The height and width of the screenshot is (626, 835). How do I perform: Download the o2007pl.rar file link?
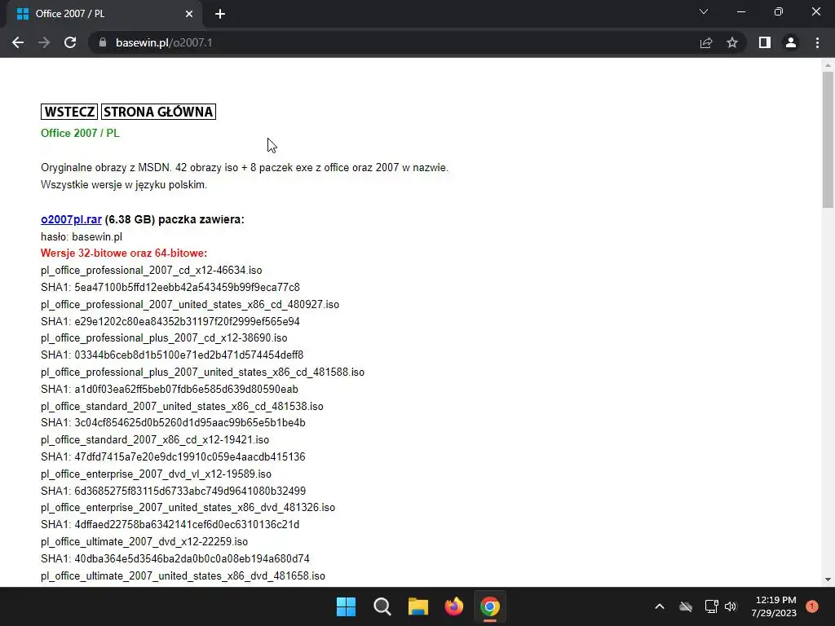(x=72, y=219)
